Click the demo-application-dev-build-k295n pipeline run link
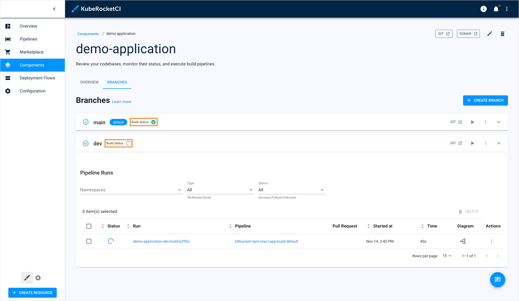 (x=162, y=241)
